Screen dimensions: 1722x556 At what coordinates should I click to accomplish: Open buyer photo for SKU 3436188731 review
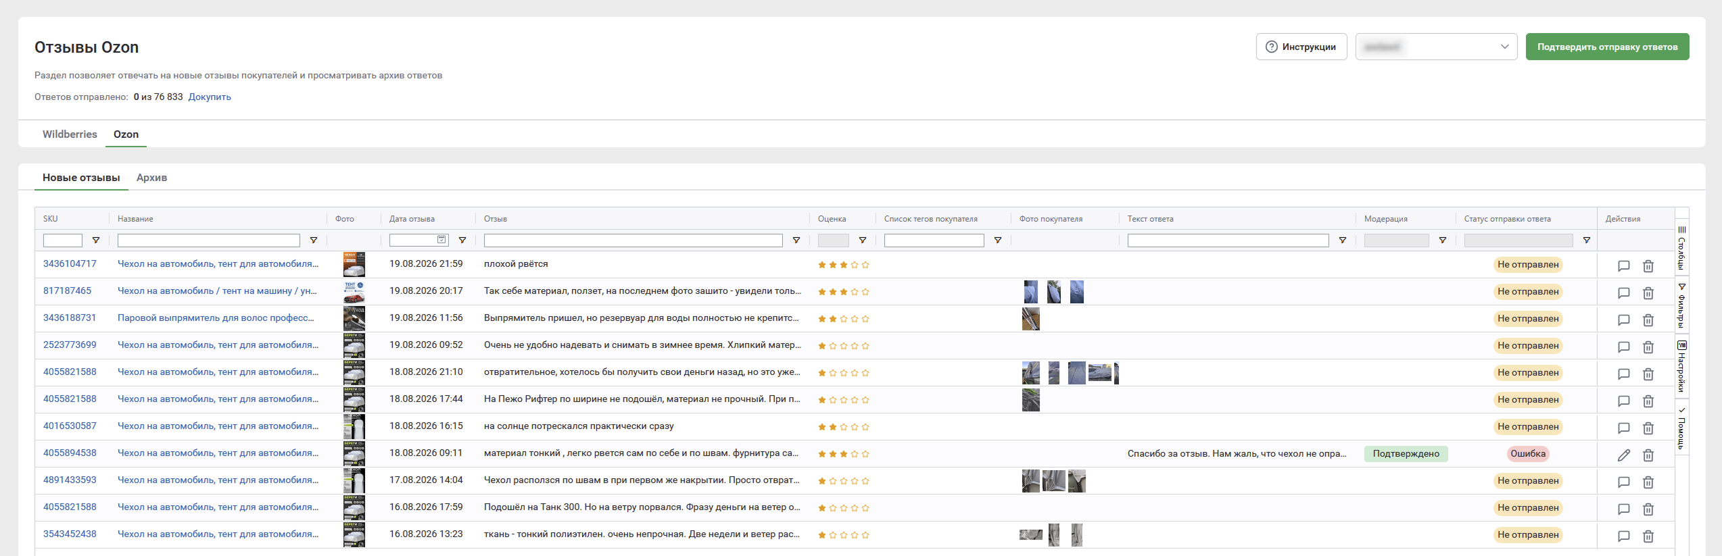coord(1031,319)
